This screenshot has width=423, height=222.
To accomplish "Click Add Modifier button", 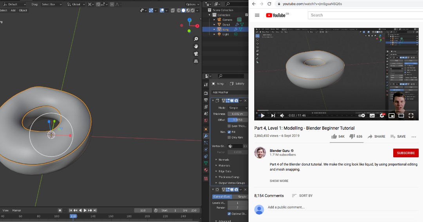I will (x=229, y=92).
